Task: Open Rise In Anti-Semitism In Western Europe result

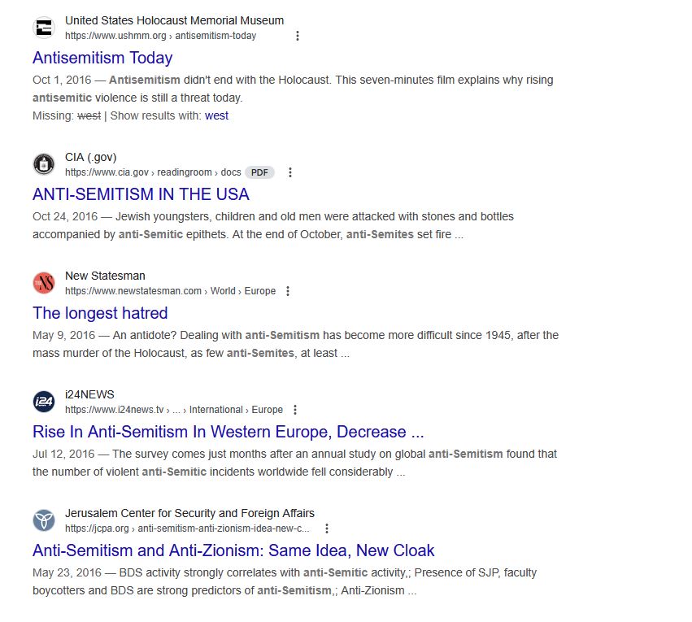Action: [228, 432]
